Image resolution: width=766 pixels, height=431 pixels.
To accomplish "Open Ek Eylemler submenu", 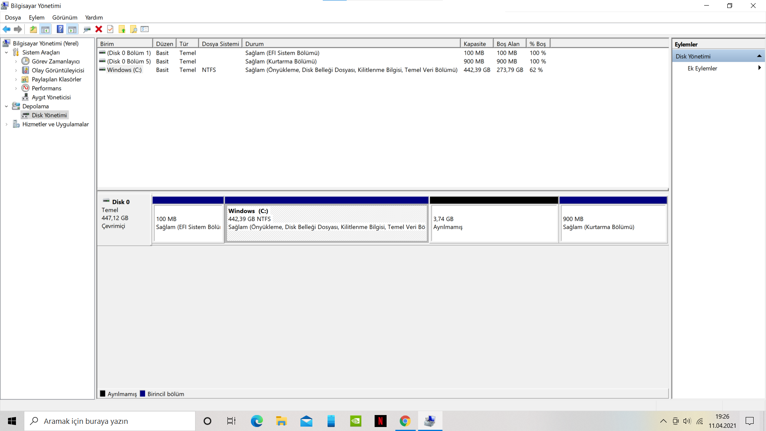I will [x=702, y=68].
